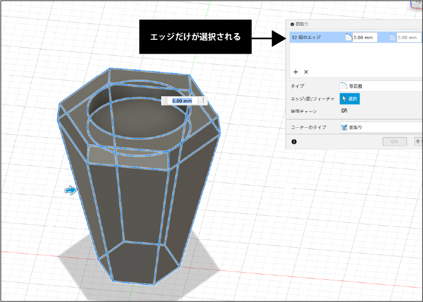Collapse the 面取り dialog header icon
Viewport: 423px width, 302px height.
pyautogui.click(x=292, y=25)
